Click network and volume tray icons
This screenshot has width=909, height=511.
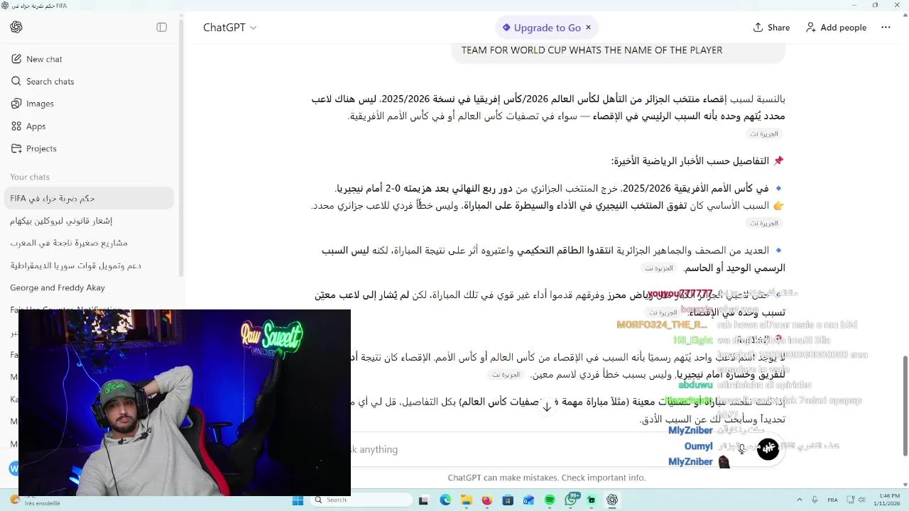[856, 500]
